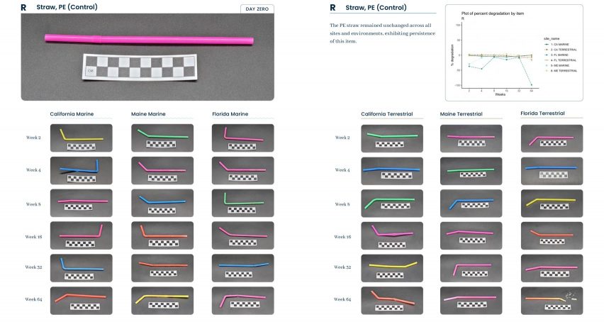Open the large Day Zero pink straw photo
The width and height of the screenshot is (604, 322).
[x=147, y=57]
